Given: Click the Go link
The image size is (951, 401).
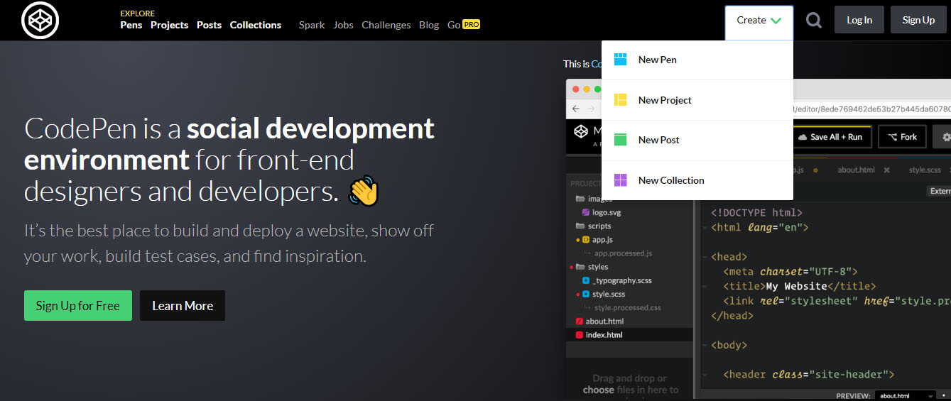Looking at the screenshot, I should (454, 25).
